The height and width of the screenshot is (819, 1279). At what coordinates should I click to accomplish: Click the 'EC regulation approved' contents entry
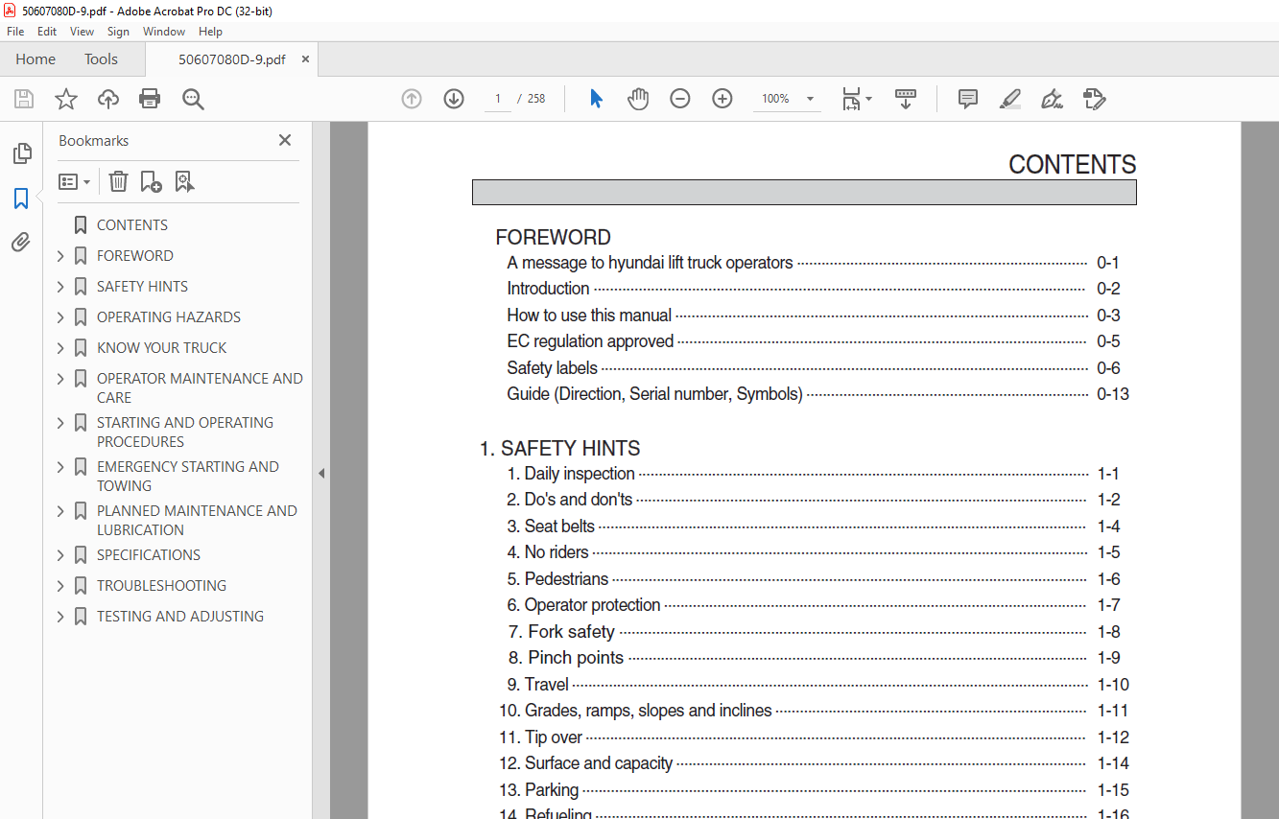pos(590,341)
